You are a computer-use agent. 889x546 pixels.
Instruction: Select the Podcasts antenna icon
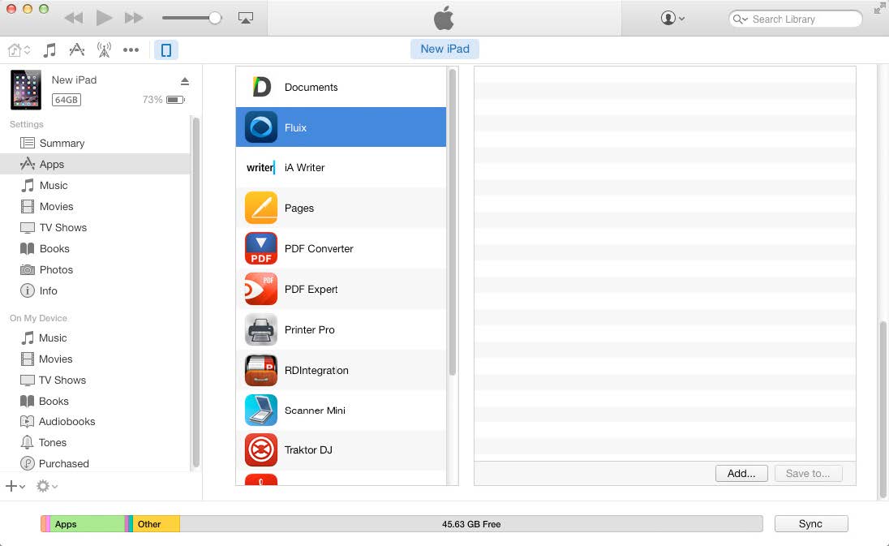[104, 50]
